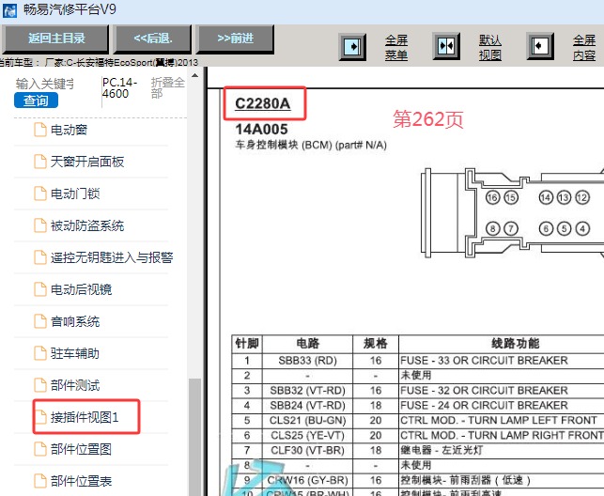Click the 线路功能 column header
This screenshot has height=496, width=604.
coord(516,344)
